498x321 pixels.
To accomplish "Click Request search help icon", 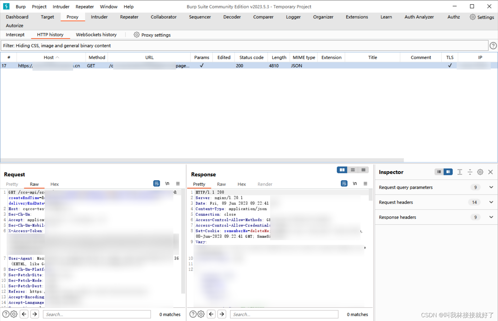I will point(6,314).
